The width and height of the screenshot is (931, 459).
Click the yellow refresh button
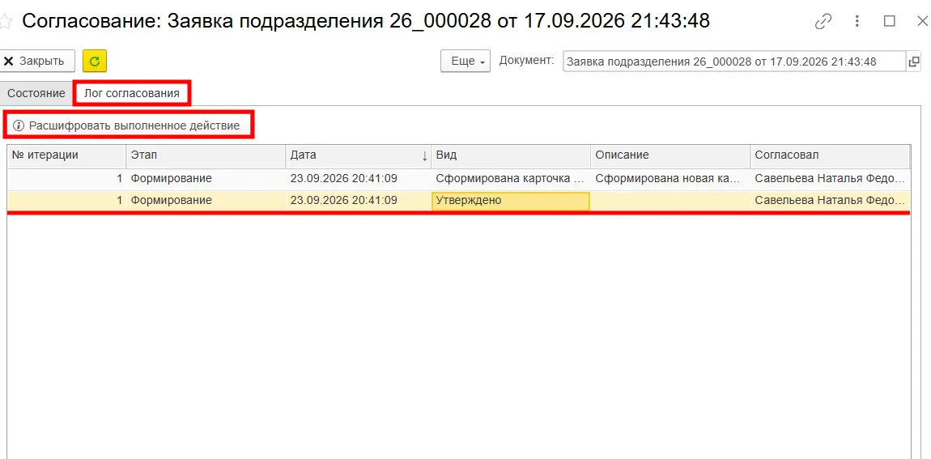pyautogui.click(x=95, y=61)
